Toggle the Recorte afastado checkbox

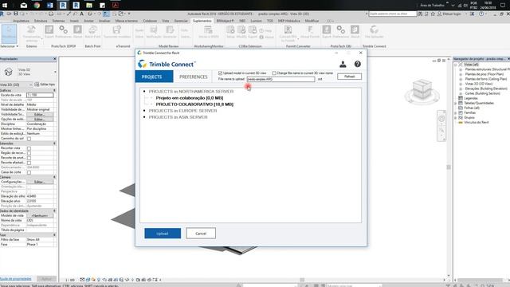click(29, 163)
